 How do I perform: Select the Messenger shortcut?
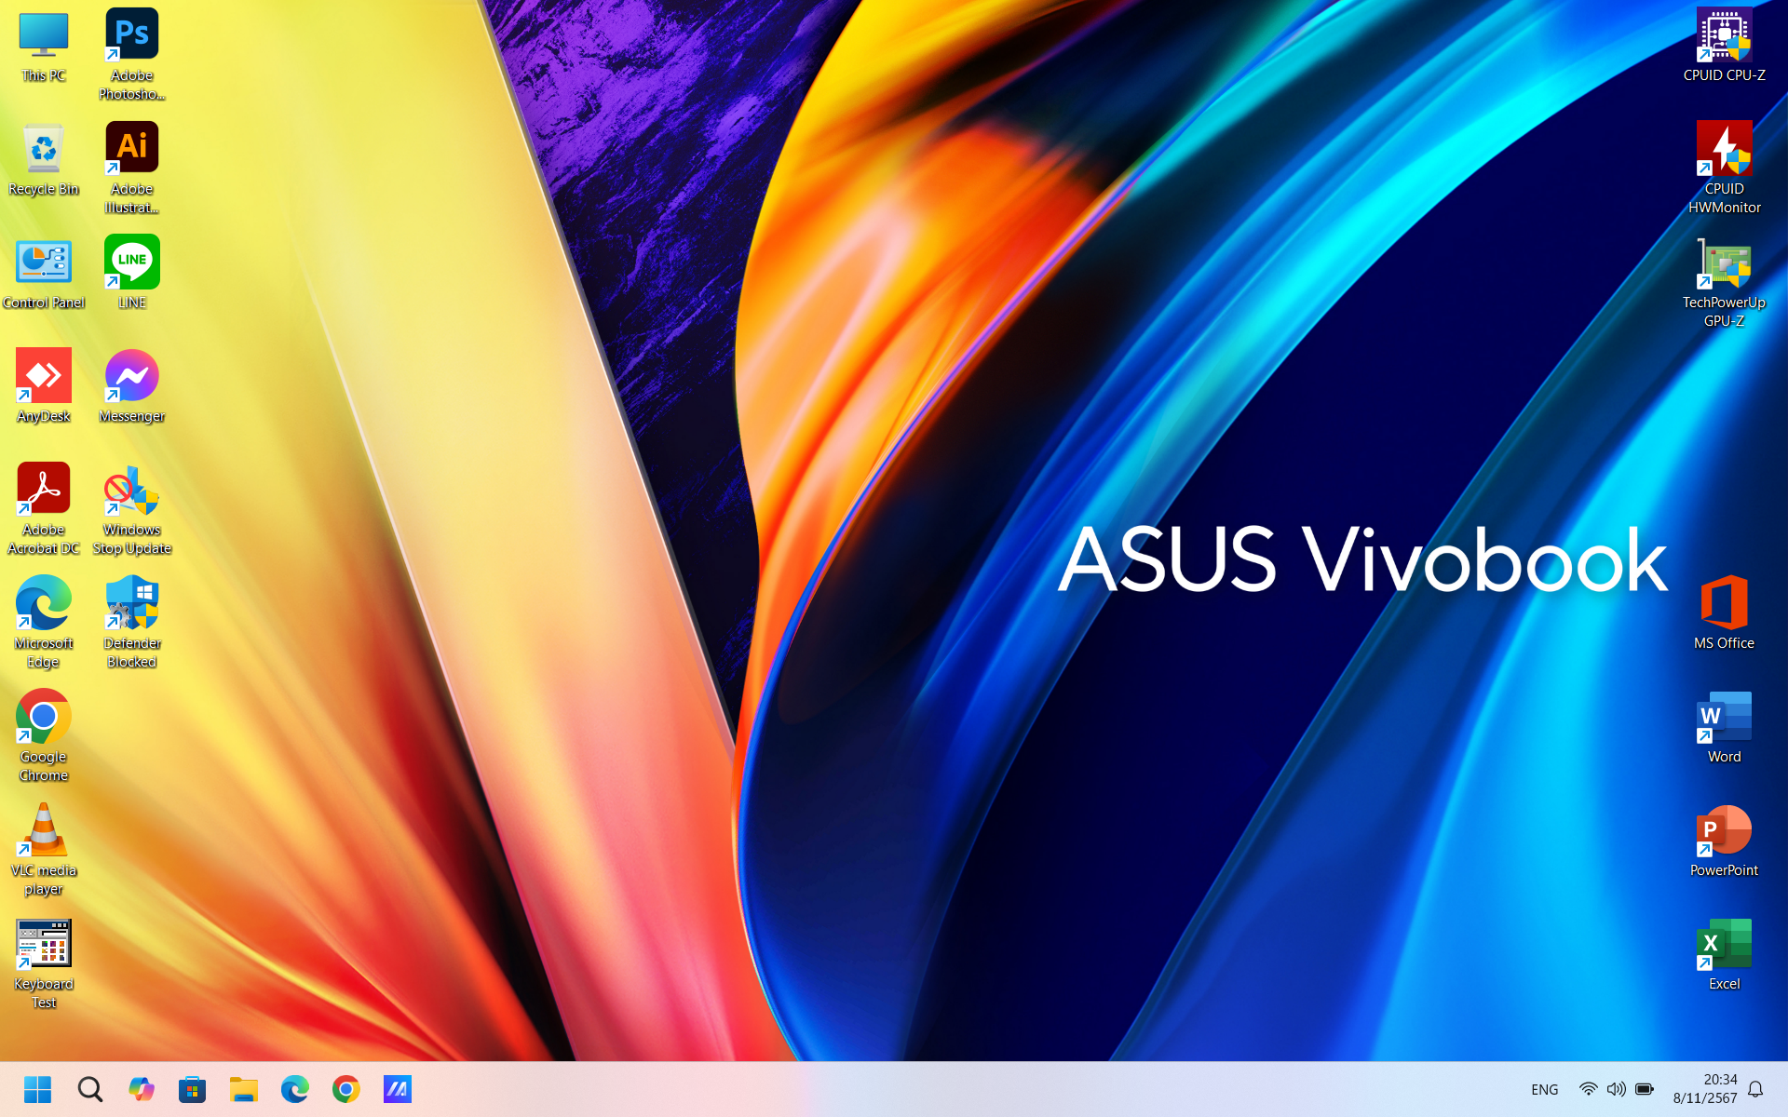131,387
